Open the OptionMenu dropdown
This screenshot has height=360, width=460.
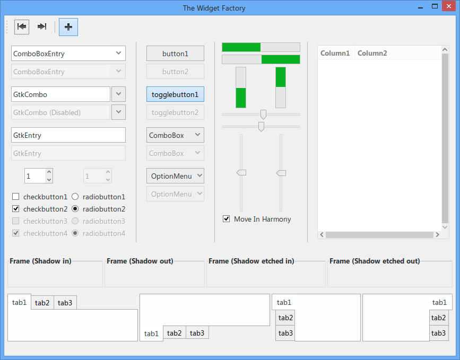(x=175, y=176)
